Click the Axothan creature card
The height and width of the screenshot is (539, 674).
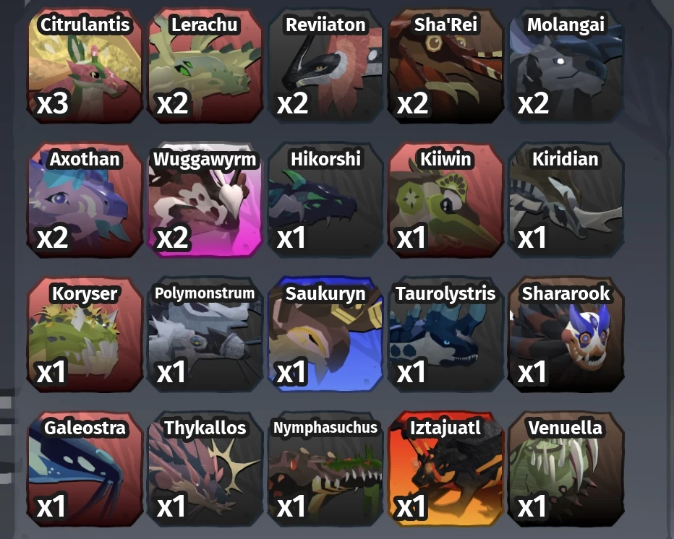coord(85,200)
